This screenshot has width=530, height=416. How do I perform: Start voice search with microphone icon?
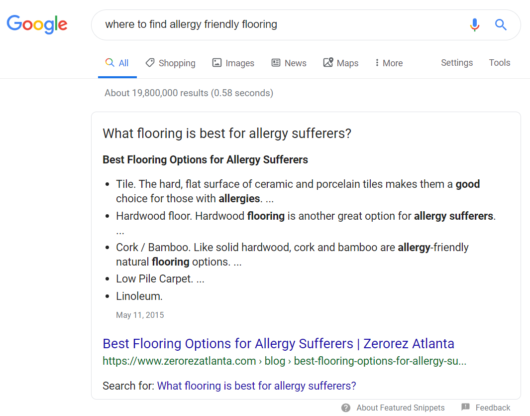tap(475, 24)
